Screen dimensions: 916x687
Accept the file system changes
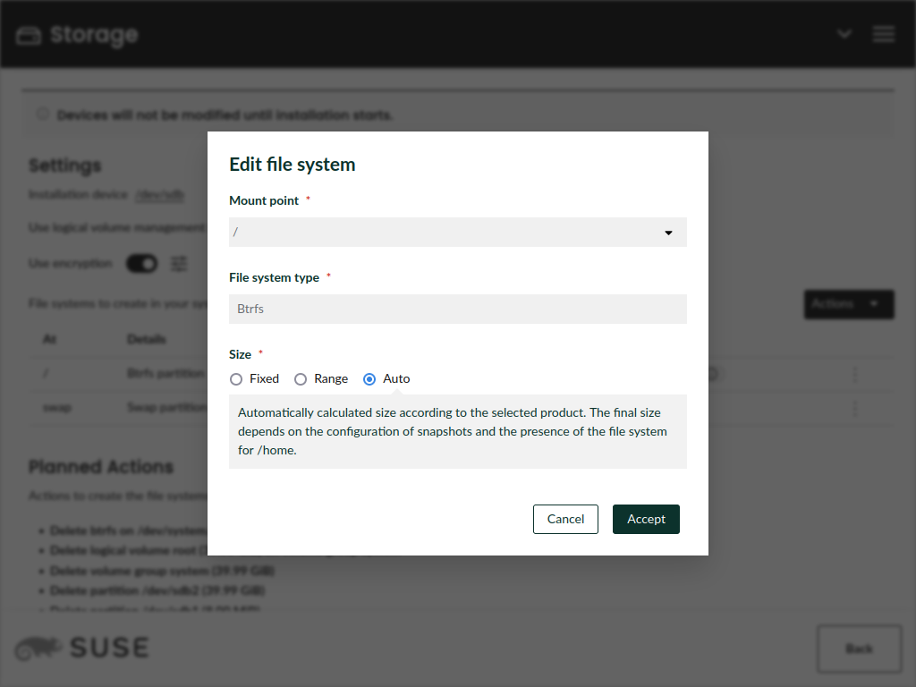coord(645,519)
